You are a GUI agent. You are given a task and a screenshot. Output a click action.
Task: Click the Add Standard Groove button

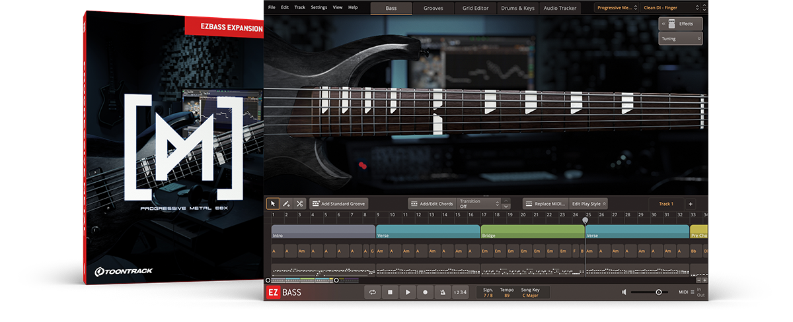(338, 204)
